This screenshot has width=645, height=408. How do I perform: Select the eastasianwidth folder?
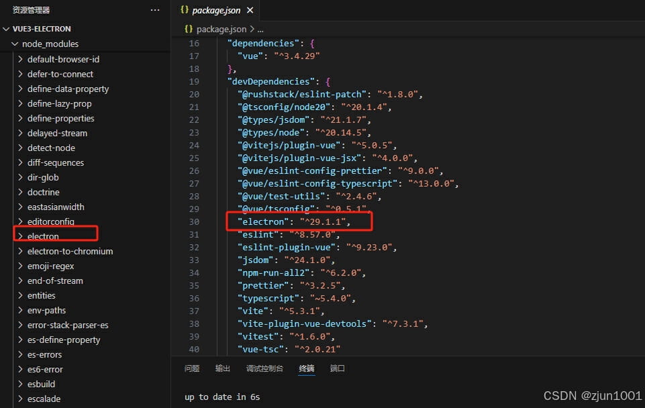[56, 207]
